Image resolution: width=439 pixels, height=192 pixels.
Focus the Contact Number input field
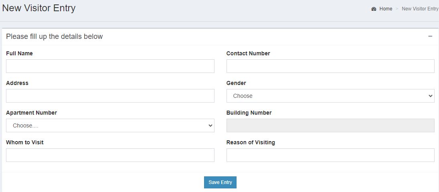(330, 66)
